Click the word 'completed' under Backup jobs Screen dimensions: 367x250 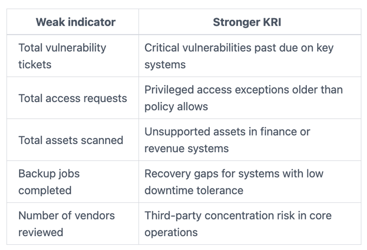tap(44, 190)
